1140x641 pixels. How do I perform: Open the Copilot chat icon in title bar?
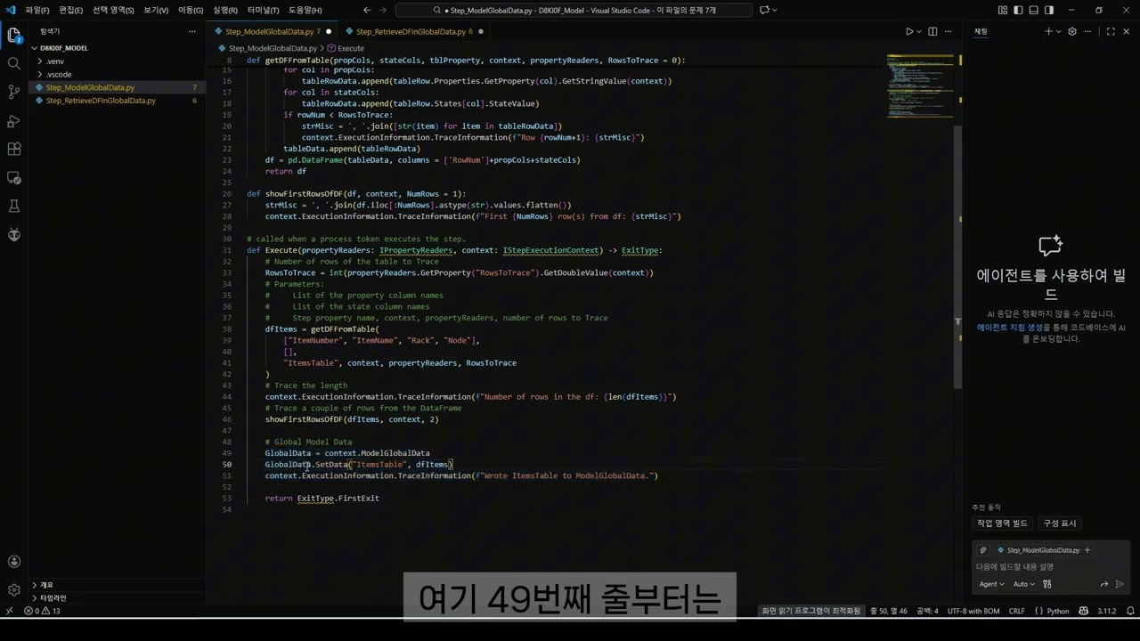(x=763, y=10)
